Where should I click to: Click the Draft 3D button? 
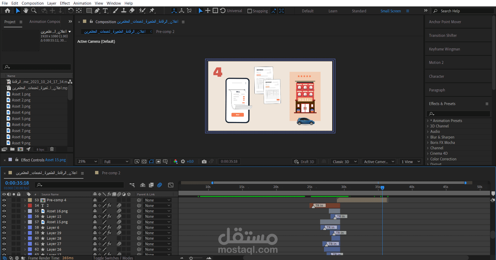[x=304, y=161]
